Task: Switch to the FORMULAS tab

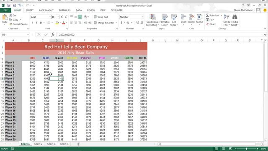Action: coord(64,10)
